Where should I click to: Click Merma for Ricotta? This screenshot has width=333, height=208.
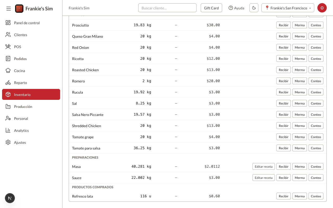[x=300, y=58]
